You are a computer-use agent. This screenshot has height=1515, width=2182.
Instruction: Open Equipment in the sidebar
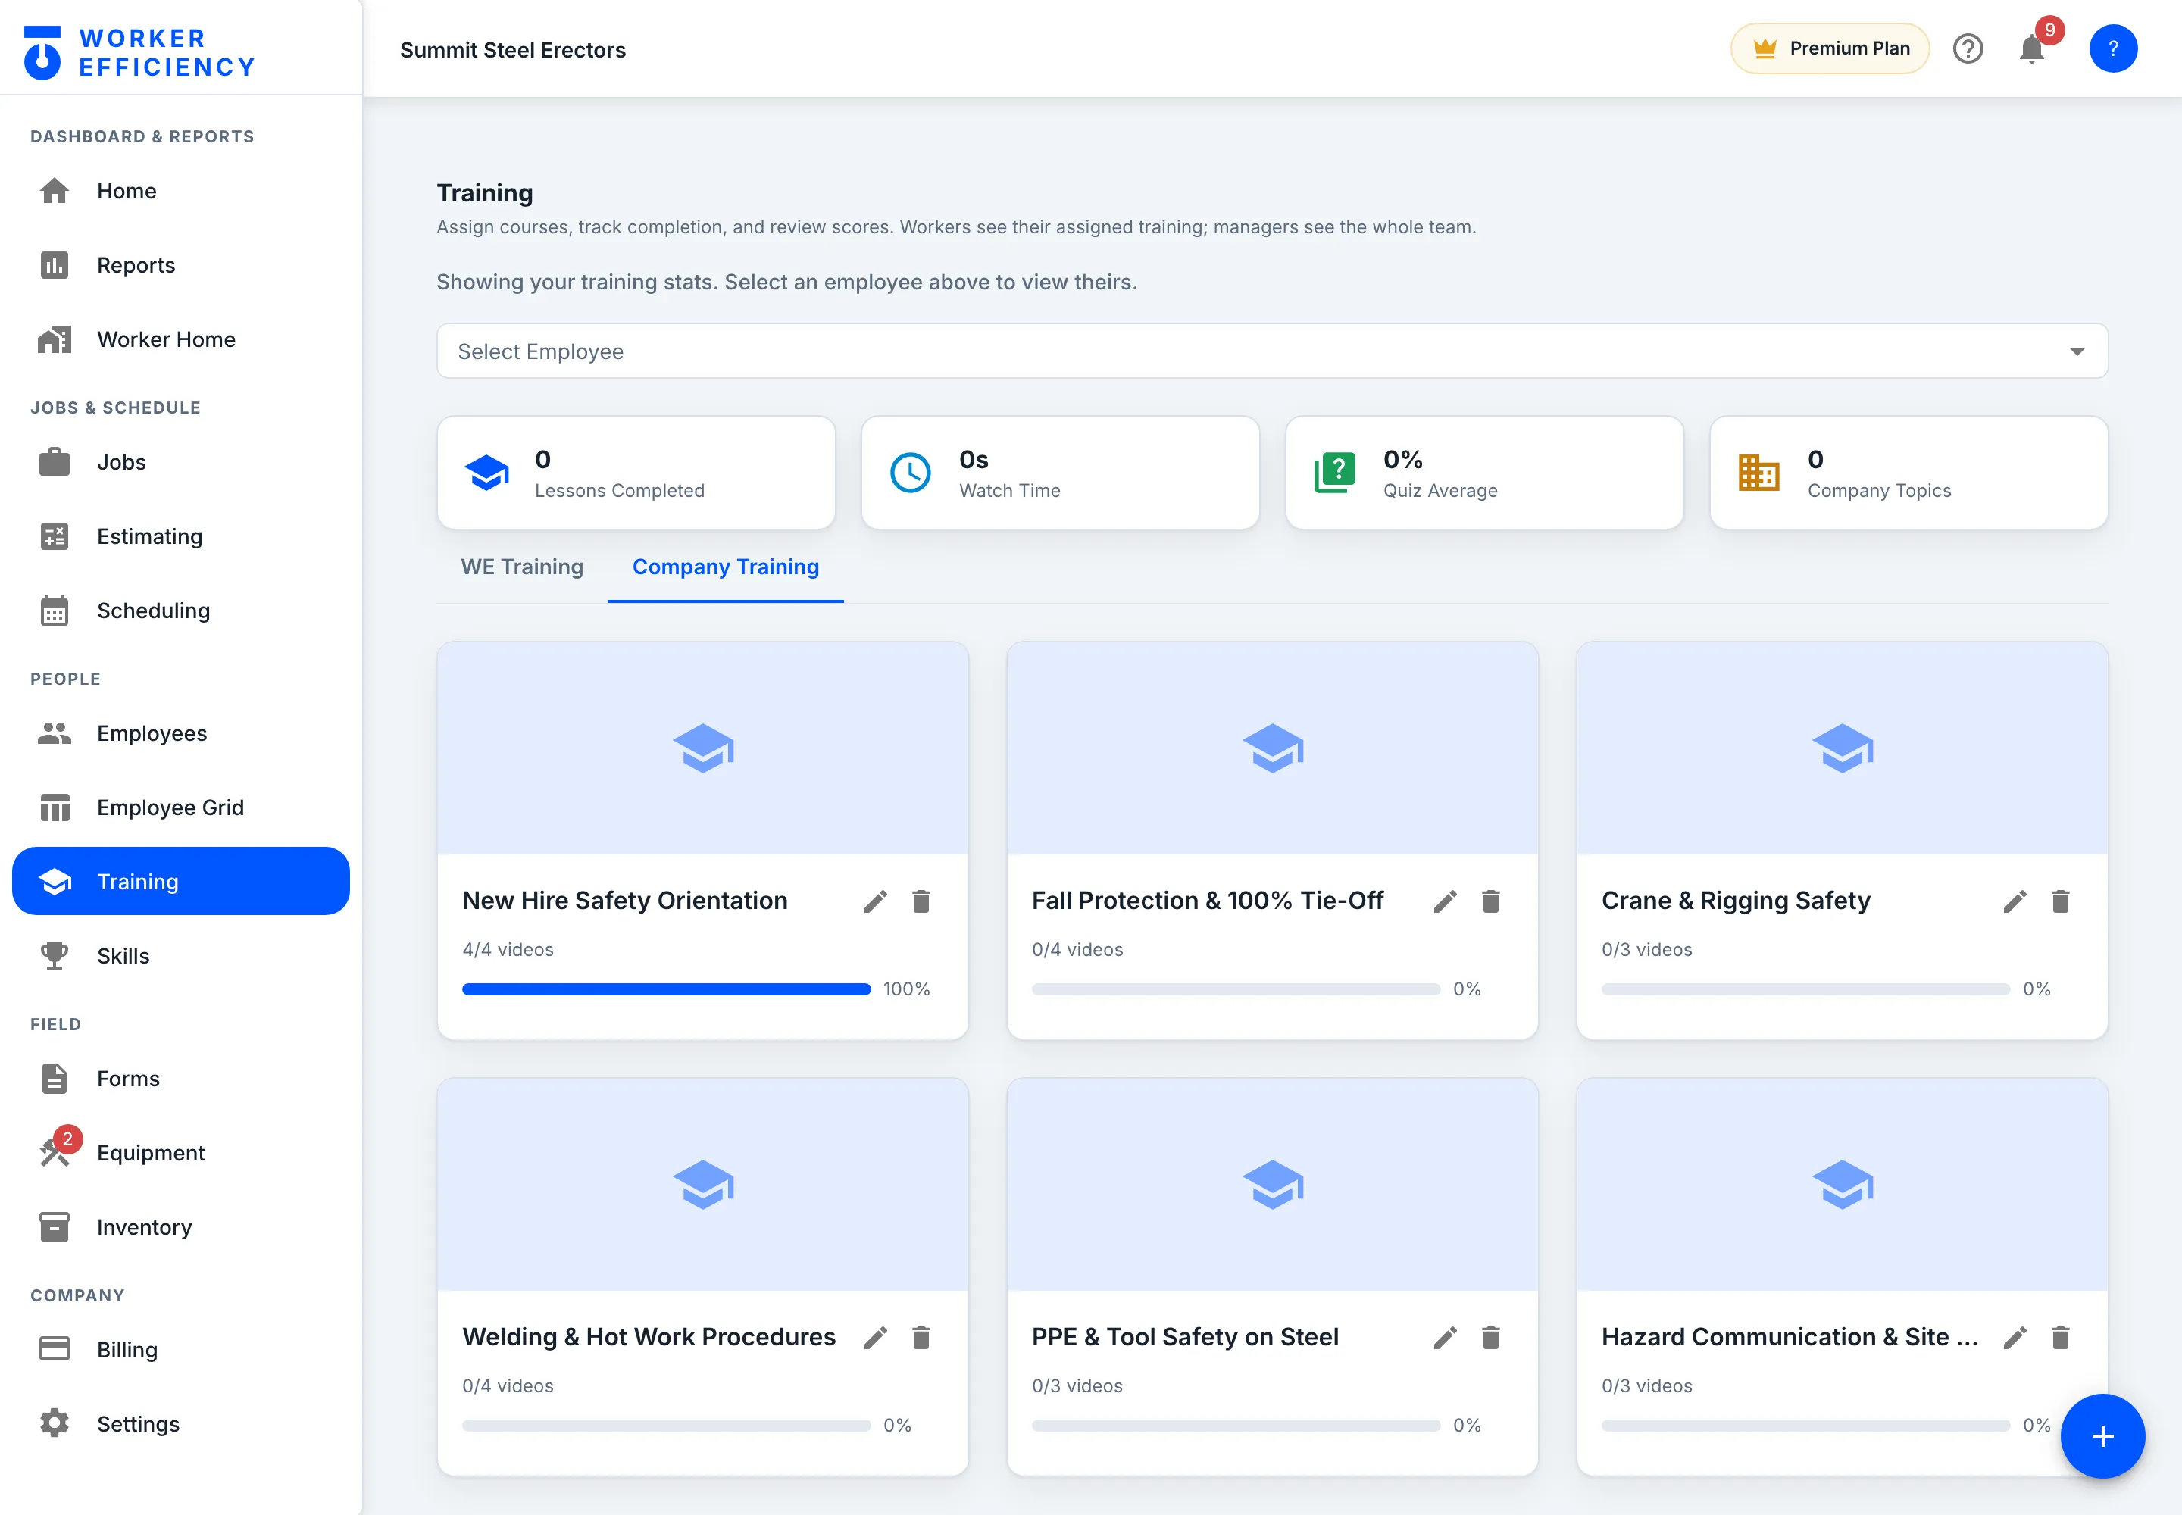click(180, 1152)
